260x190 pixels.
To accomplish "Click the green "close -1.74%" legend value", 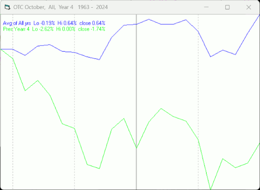I will point(92,29).
